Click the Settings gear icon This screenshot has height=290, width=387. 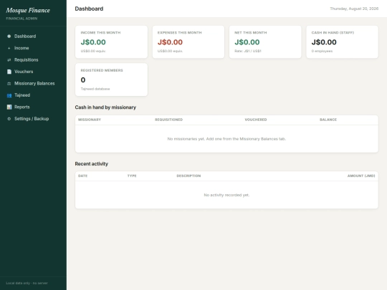coord(9,119)
